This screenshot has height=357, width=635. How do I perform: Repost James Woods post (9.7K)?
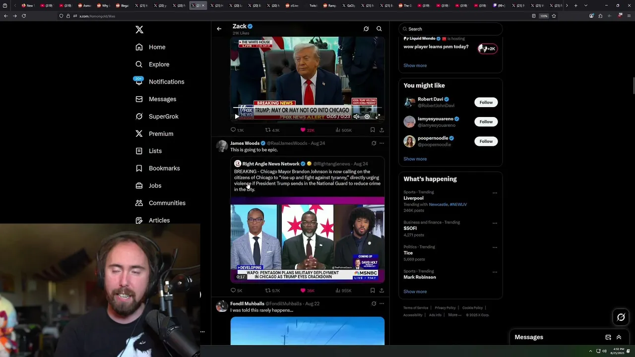pyautogui.click(x=272, y=291)
